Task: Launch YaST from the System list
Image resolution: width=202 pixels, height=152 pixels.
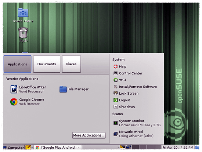Action: point(120,80)
